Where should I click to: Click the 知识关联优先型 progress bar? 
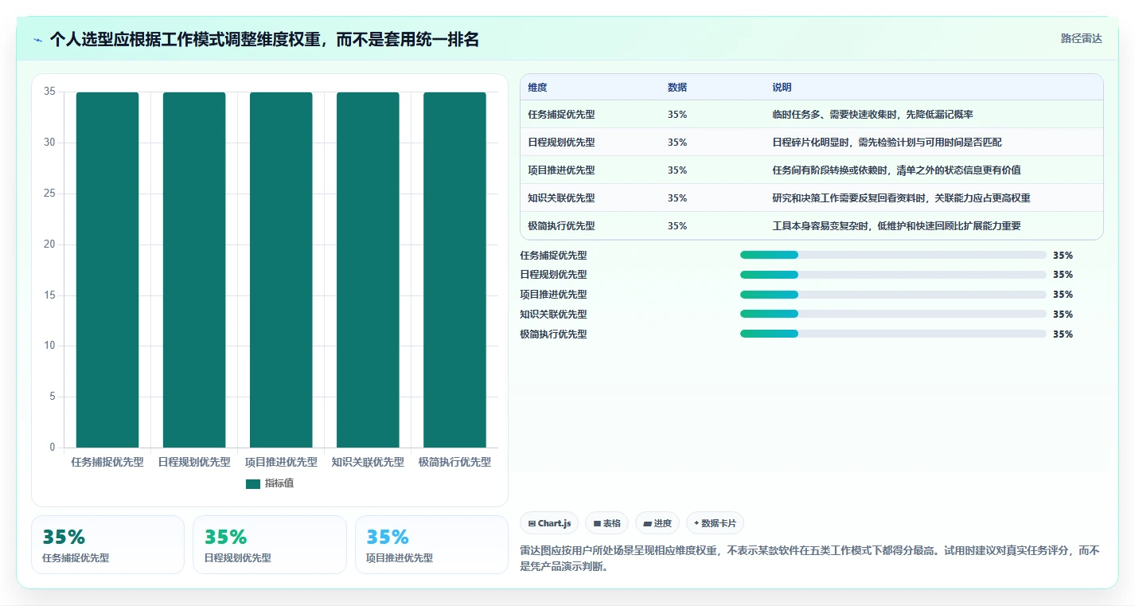(x=893, y=314)
